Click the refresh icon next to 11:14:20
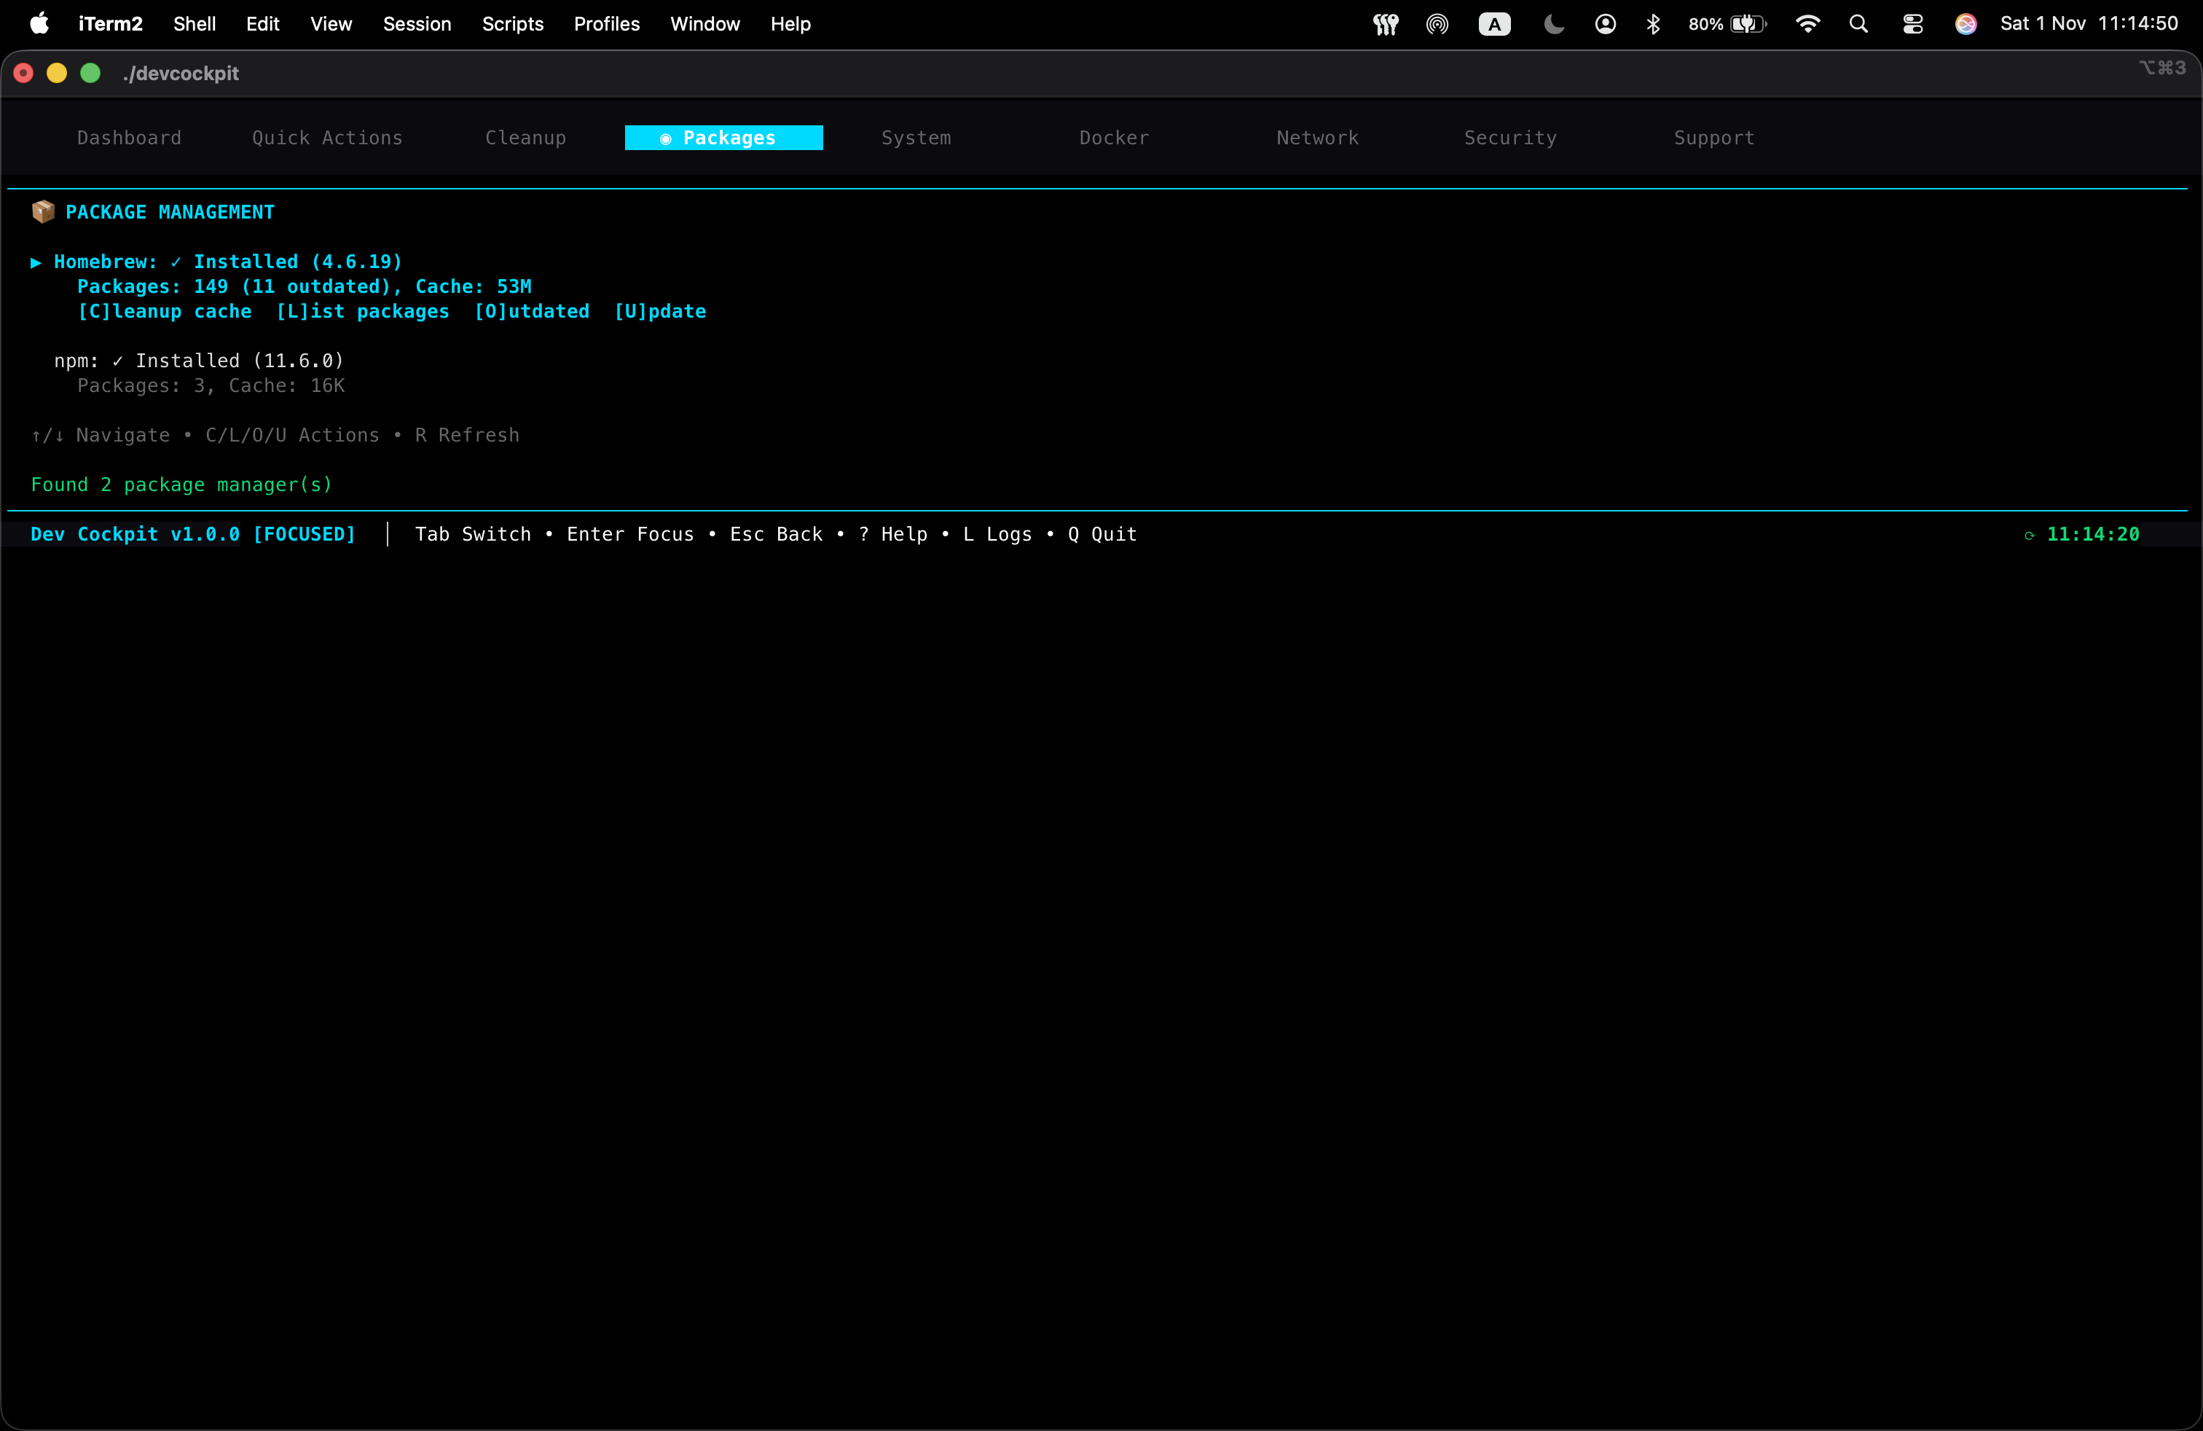Screen dimensions: 2203x1431 pyautogui.click(x=2030, y=535)
